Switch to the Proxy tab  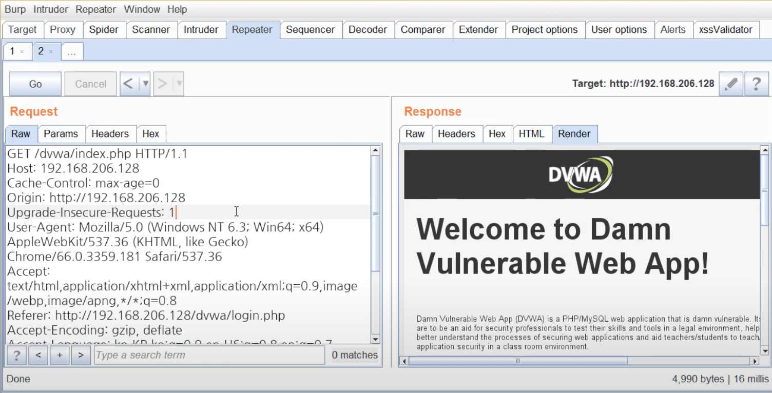[63, 30]
